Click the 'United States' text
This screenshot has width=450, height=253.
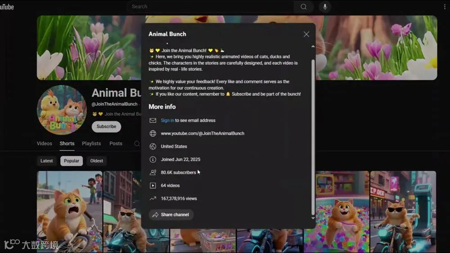tap(174, 146)
